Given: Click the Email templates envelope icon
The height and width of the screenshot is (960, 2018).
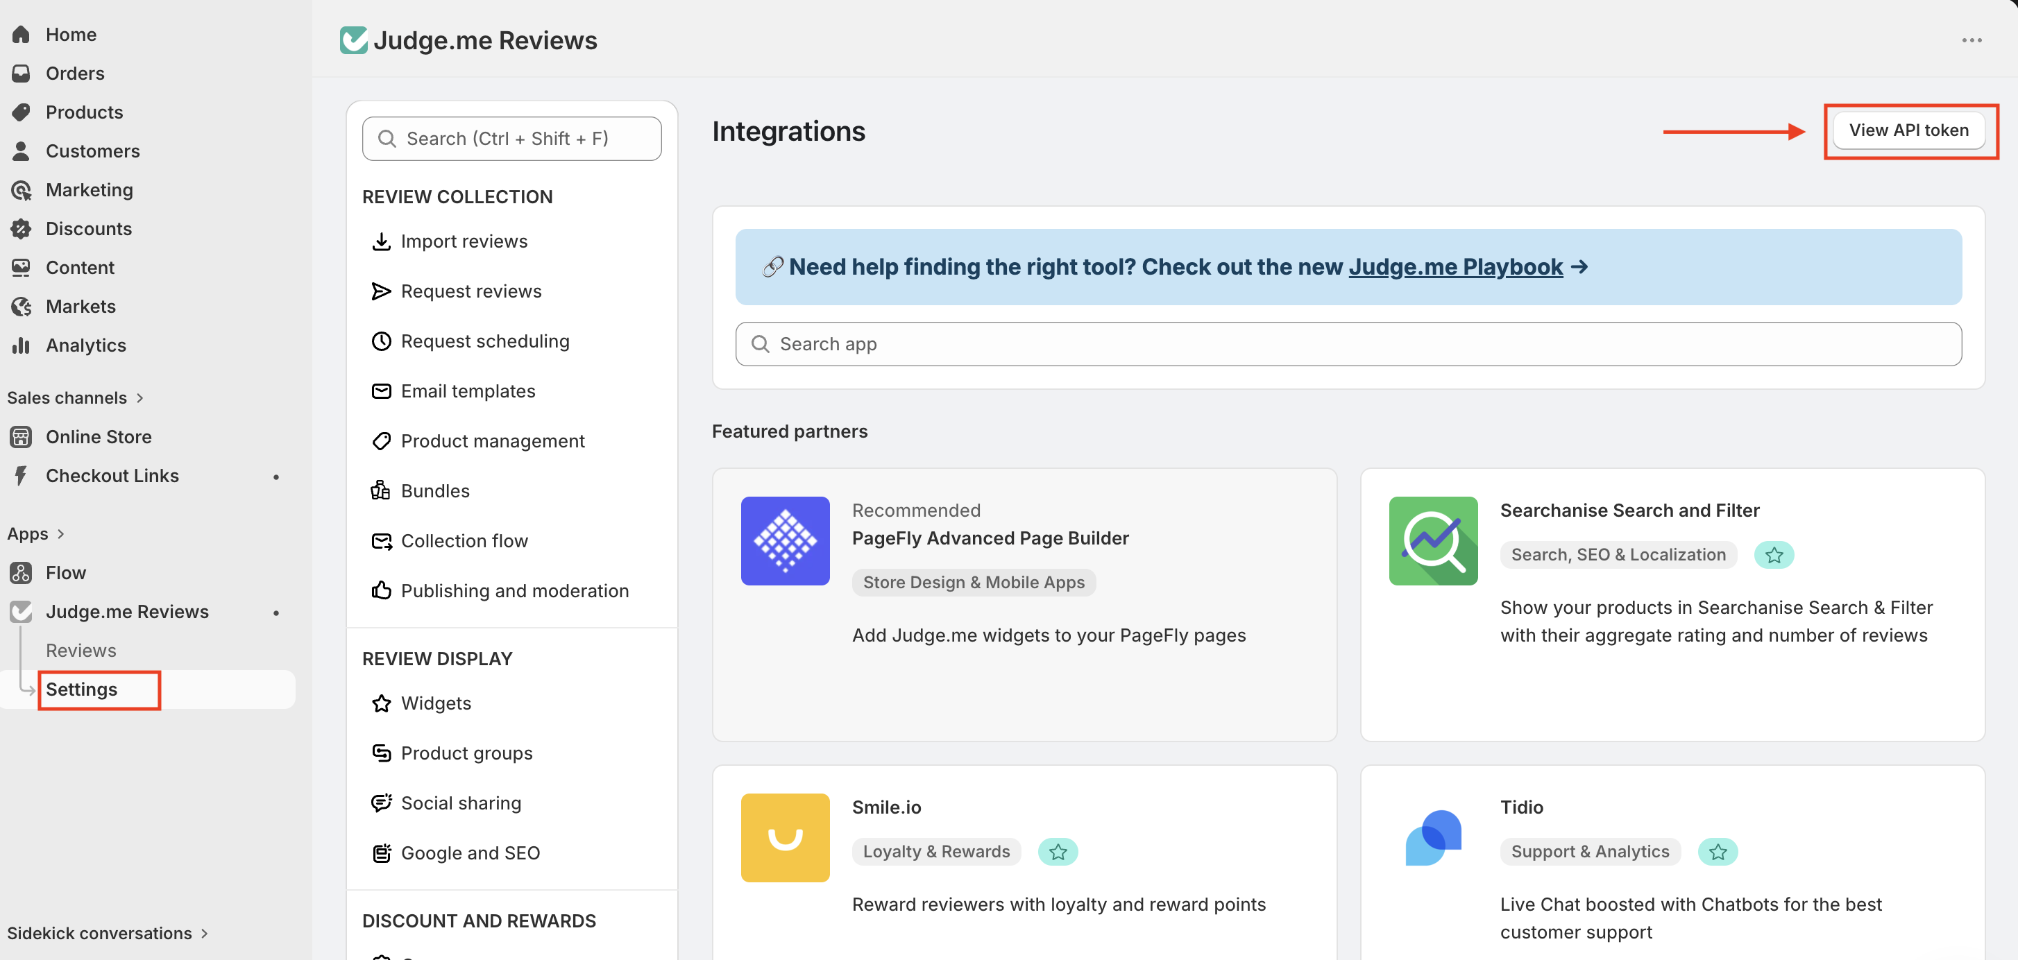Looking at the screenshot, I should click(382, 391).
